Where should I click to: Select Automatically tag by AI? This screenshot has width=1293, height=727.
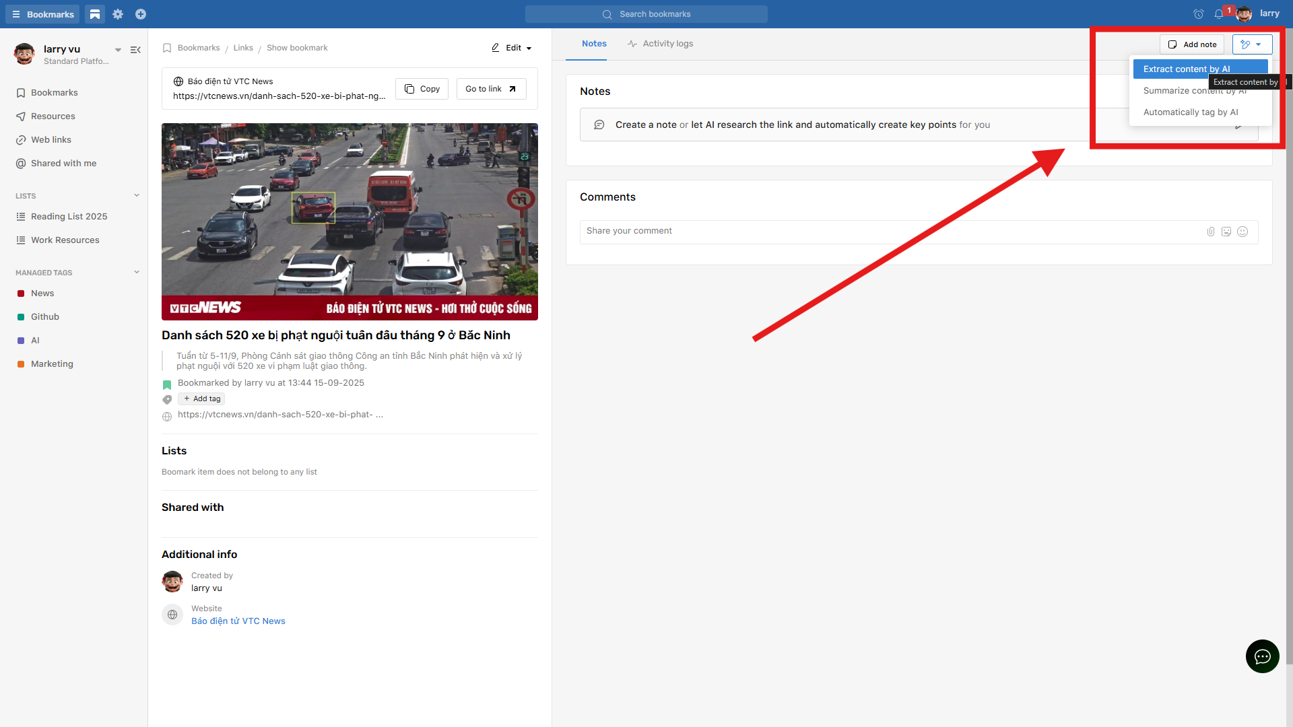click(x=1190, y=112)
